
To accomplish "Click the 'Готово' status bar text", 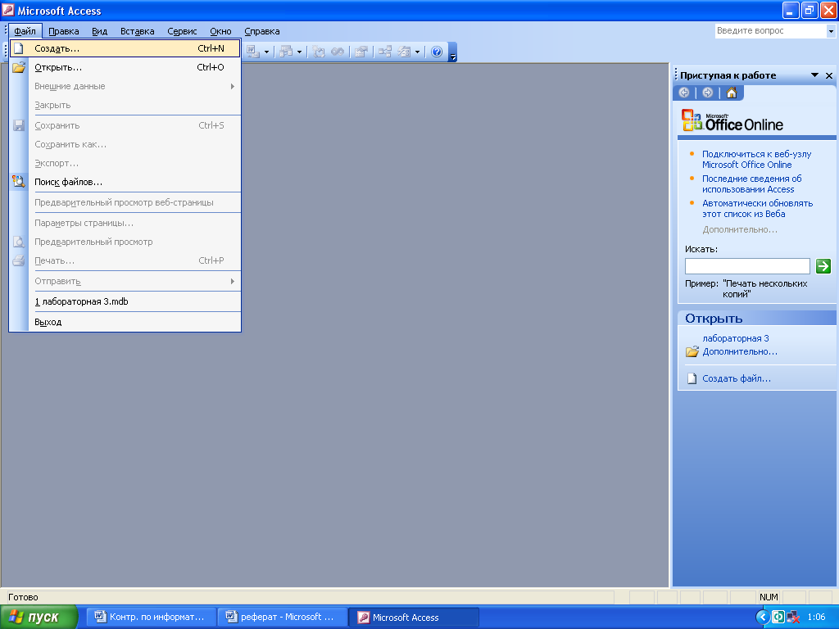I will (23, 597).
